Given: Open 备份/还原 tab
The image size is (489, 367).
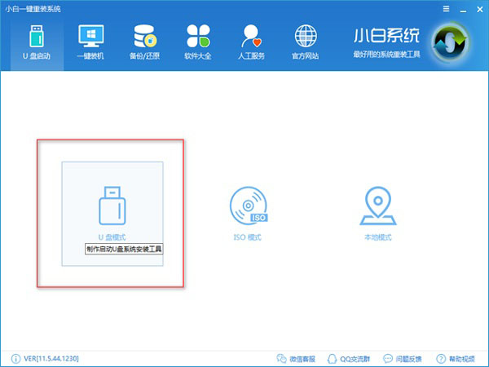Looking at the screenshot, I should pyautogui.click(x=144, y=42).
